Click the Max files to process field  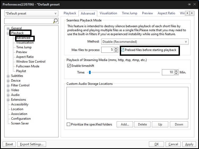point(108,50)
